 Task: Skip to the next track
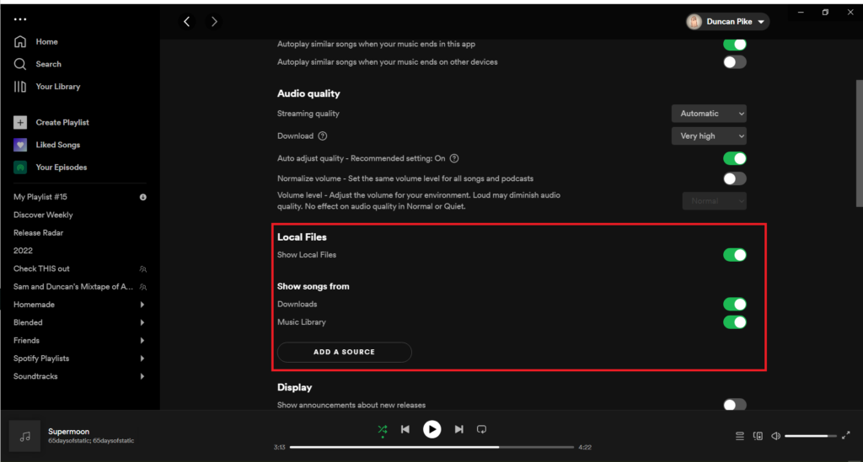[x=458, y=429]
